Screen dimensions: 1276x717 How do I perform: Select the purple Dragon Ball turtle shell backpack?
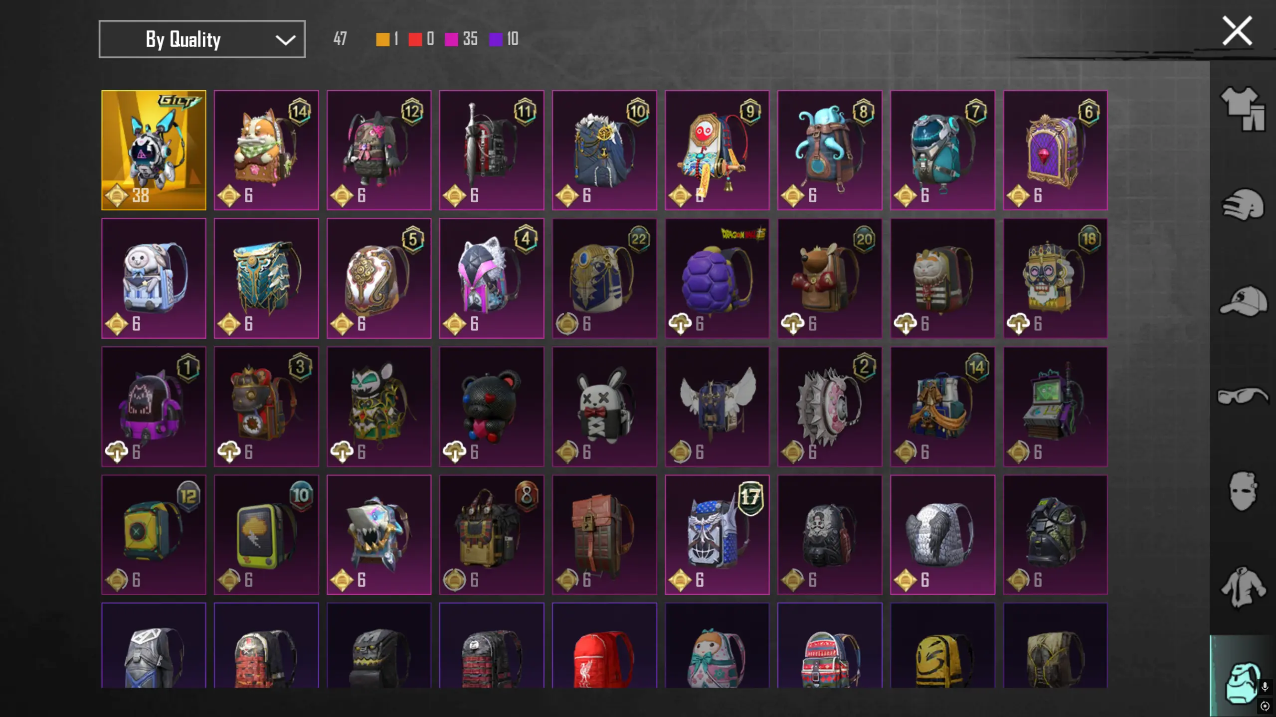[717, 278]
